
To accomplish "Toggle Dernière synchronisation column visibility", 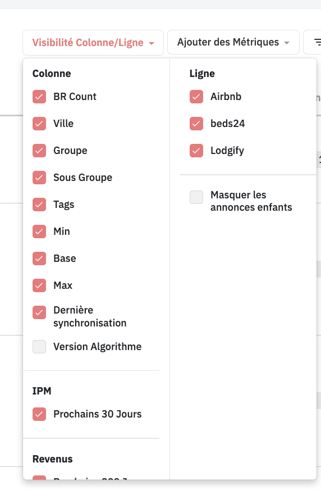I will (39, 312).
